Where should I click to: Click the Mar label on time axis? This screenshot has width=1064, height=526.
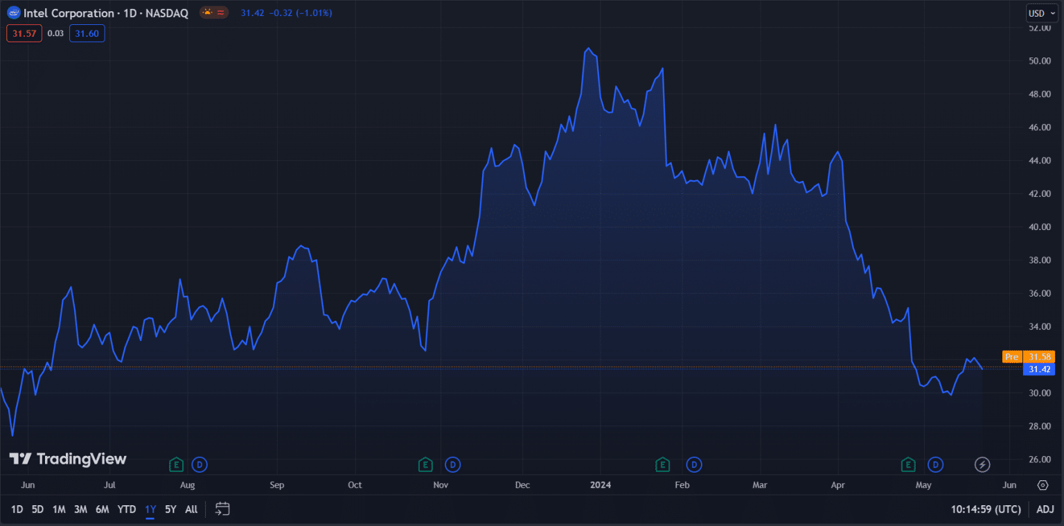(760, 485)
